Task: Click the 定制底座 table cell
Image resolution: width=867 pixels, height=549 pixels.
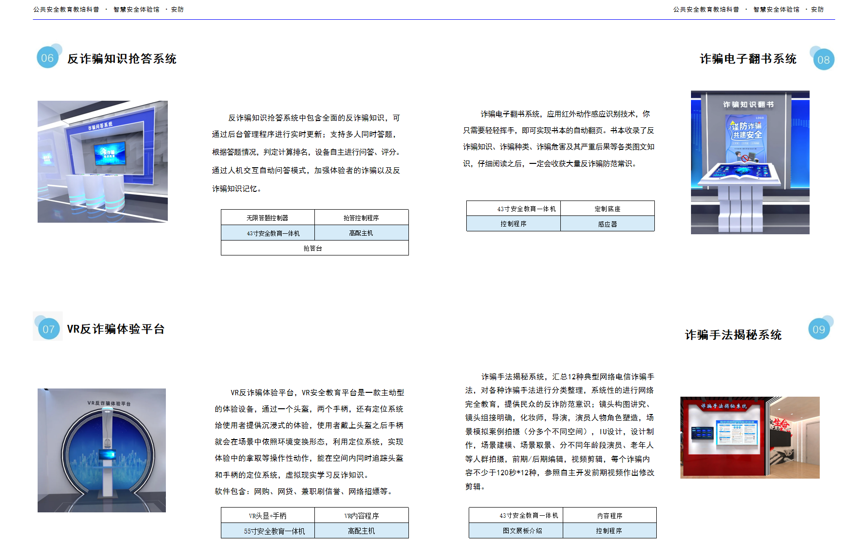Action: click(x=608, y=209)
